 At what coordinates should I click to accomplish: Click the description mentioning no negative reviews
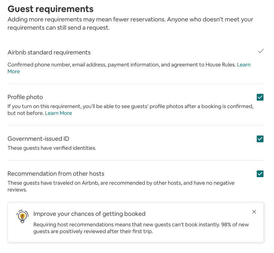[121, 186]
